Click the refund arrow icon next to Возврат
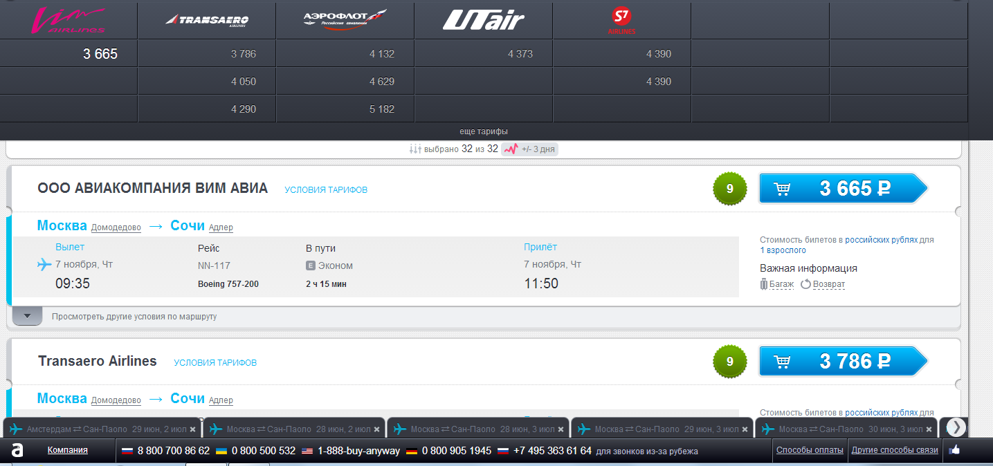The width and height of the screenshot is (993, 466). (x=805, y=284)
